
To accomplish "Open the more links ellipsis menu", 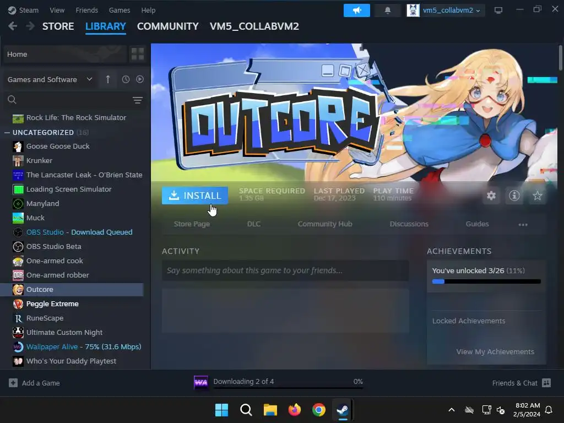I will point(523,225).
